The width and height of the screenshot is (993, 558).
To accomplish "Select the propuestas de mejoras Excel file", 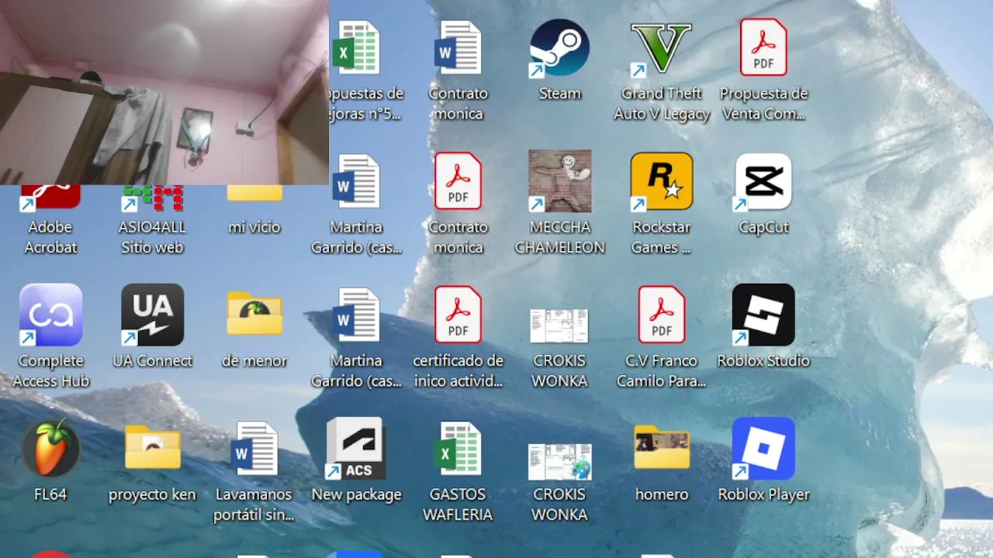I will (x=356, y=48).
